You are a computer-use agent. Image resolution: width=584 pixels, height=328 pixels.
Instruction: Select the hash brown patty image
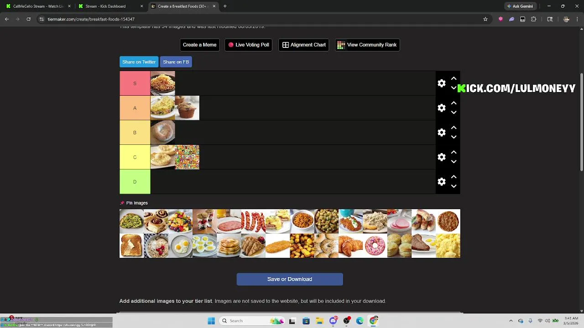click(278, 246)
